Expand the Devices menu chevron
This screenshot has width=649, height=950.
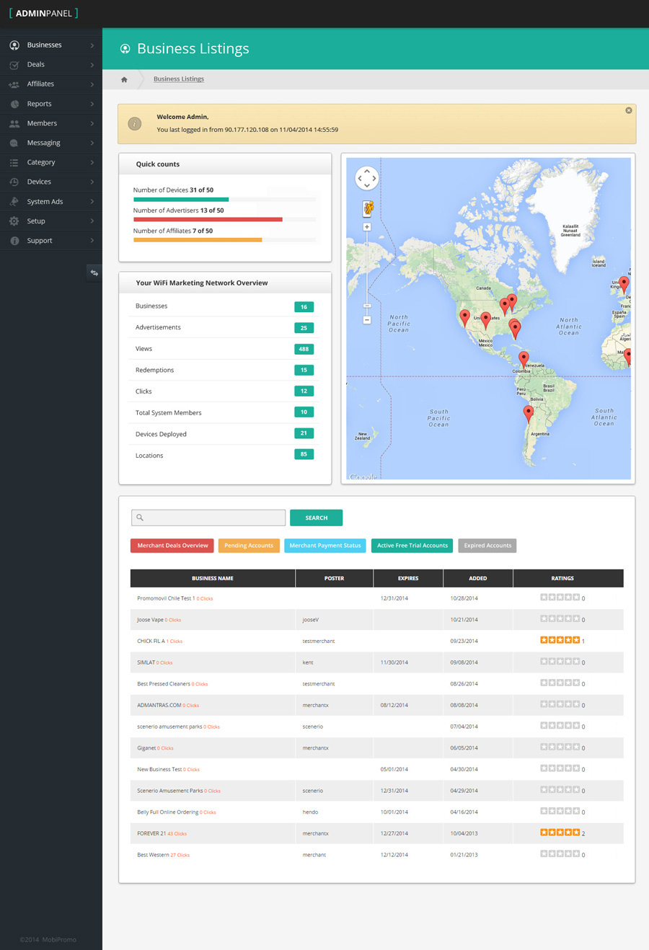tap(92, 182)
